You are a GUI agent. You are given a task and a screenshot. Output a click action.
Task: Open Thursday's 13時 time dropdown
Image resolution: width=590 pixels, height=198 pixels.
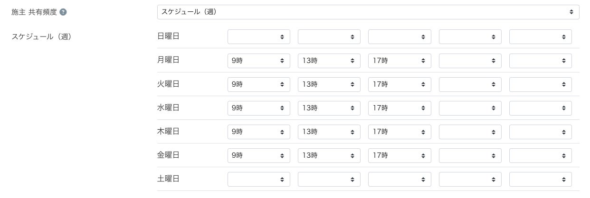click(329, 132)
